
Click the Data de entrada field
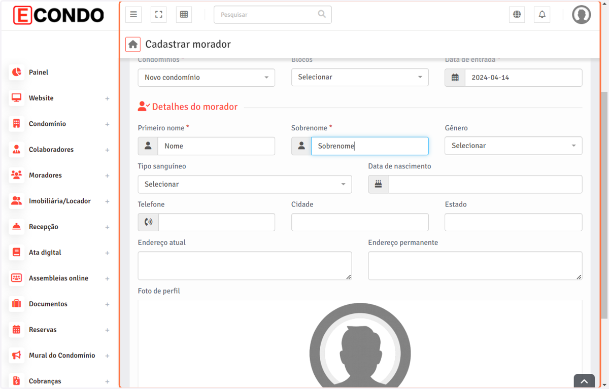click(523, 78)
